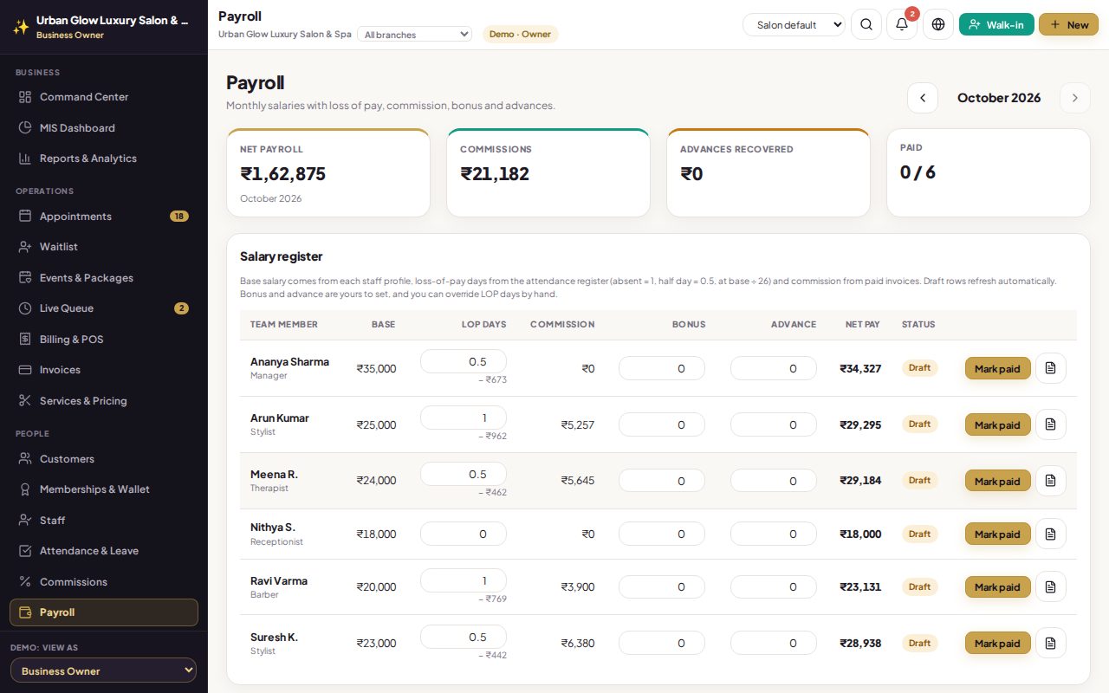The height and width of the screenshot is (693, 1109).
Task: Click the sparkle logo in sidebar header
Action: (21, 27)
